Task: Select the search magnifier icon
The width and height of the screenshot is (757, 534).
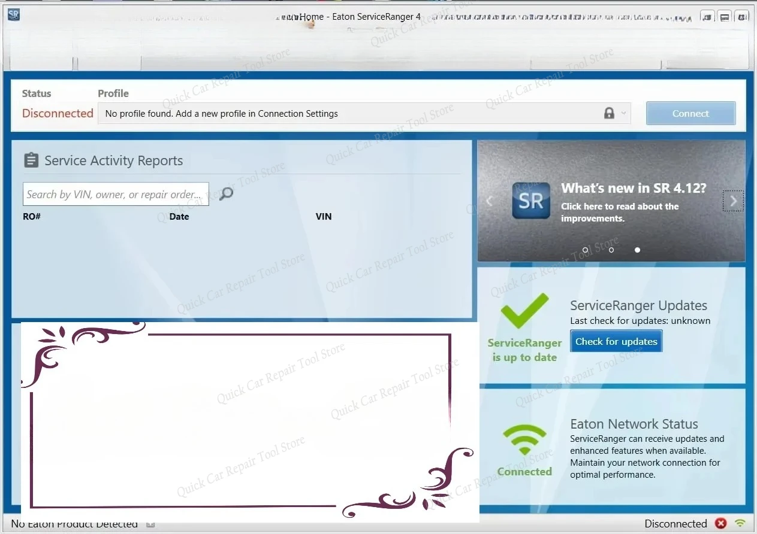Action: pos(225,194)
